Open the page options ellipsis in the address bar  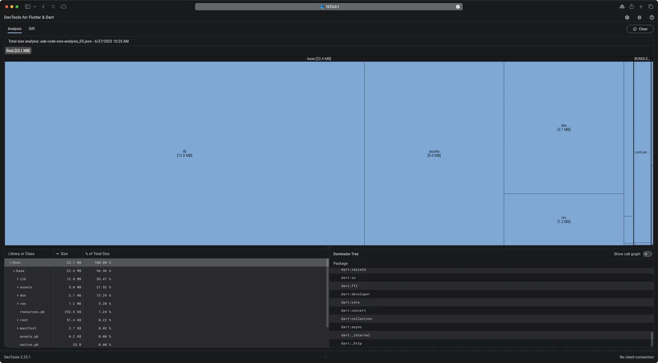pyautogui.click(x=458, y=7)
